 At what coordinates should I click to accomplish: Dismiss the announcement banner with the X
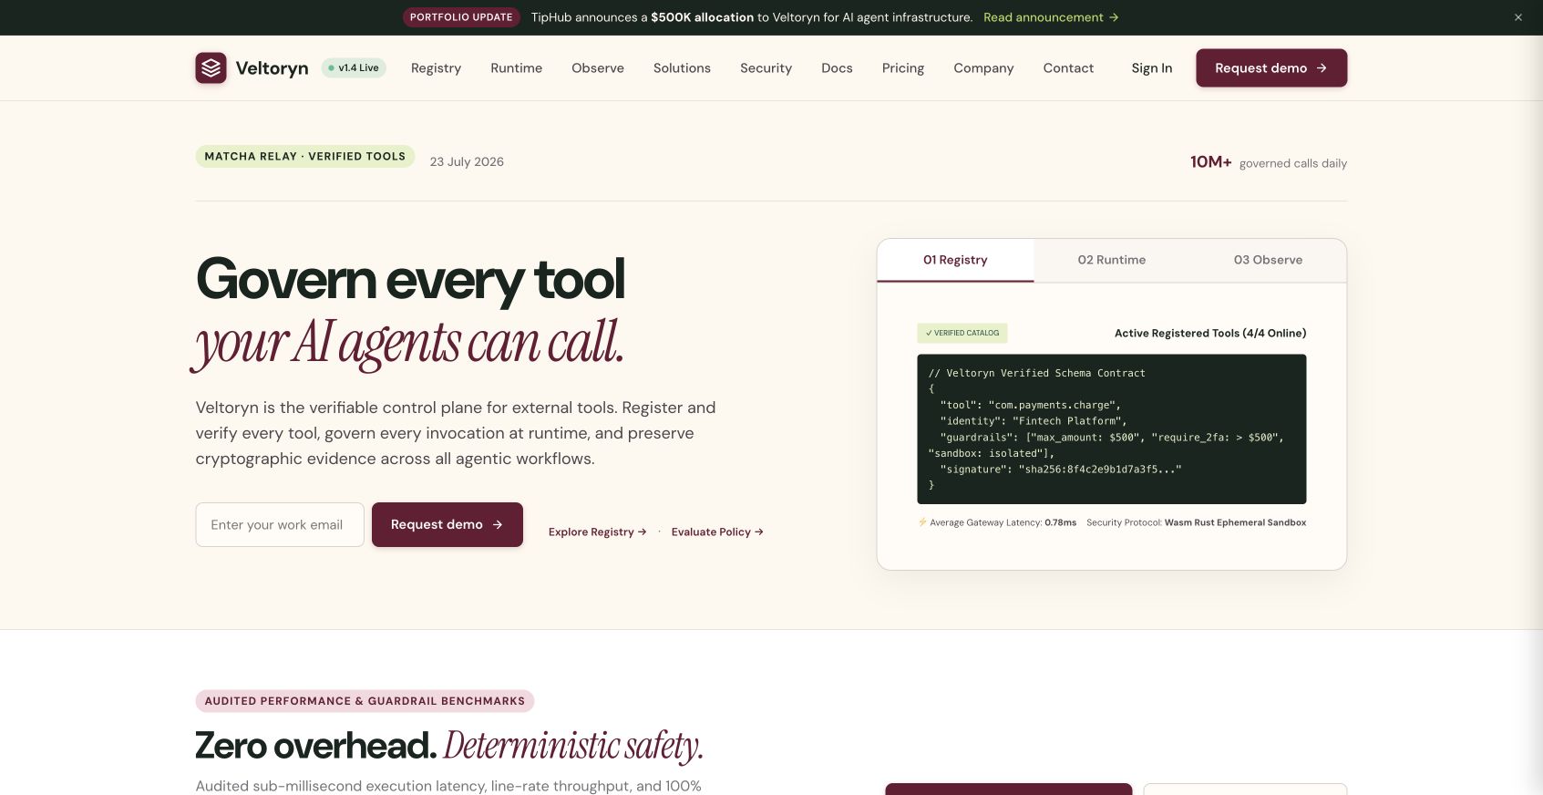tap(1518, 17)
